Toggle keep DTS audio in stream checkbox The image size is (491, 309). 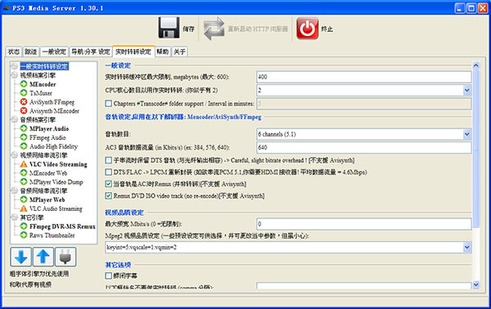108,160
